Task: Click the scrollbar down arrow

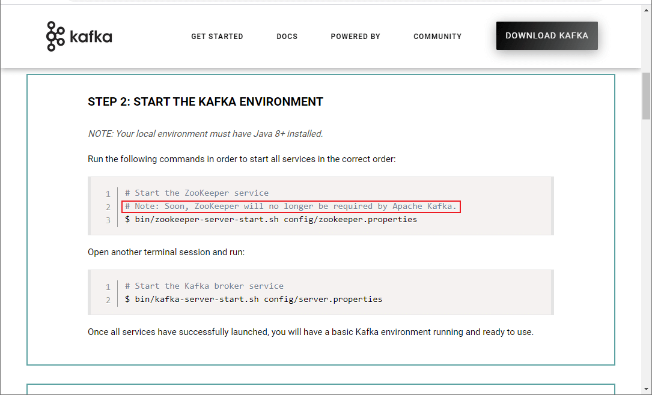Action: pyautogui.click(x=646, y=389)
